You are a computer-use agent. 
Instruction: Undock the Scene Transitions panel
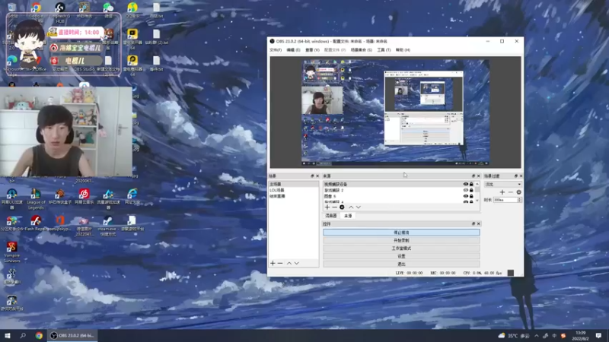(x=516, y=176)
